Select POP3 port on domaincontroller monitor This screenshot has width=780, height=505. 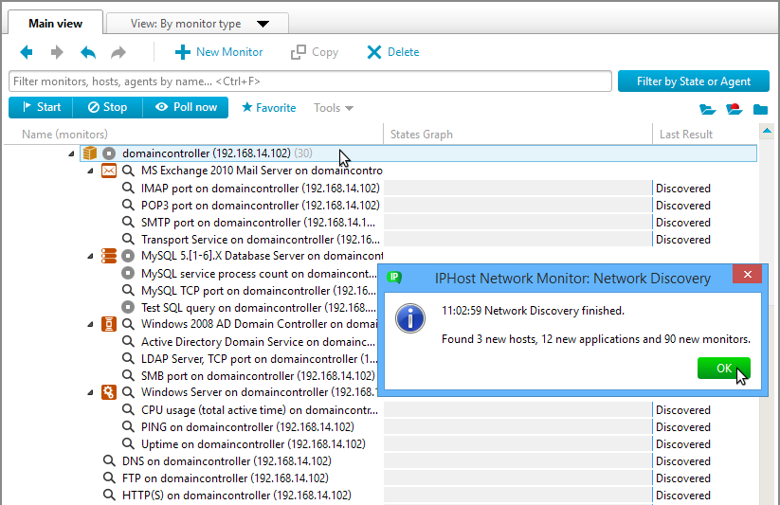[x=261, y=206]
